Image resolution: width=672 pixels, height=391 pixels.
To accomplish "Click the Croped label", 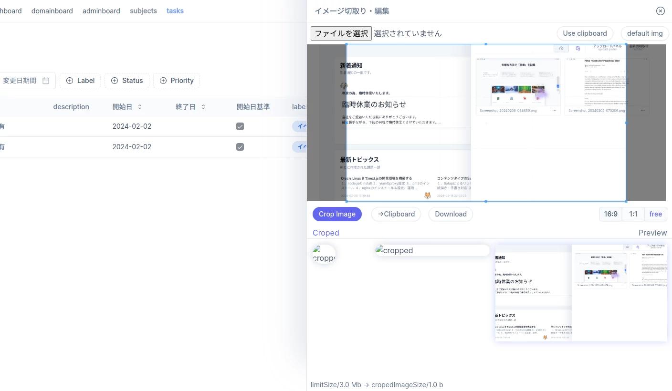I will [x=326, y=233].
